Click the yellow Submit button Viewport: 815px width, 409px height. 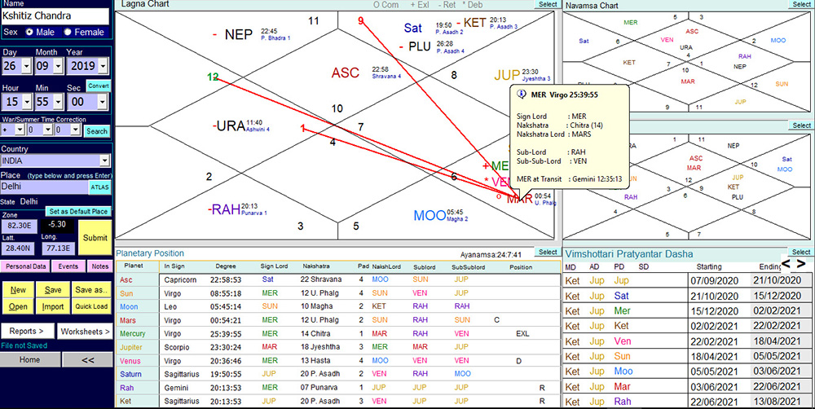click(95, 237)
